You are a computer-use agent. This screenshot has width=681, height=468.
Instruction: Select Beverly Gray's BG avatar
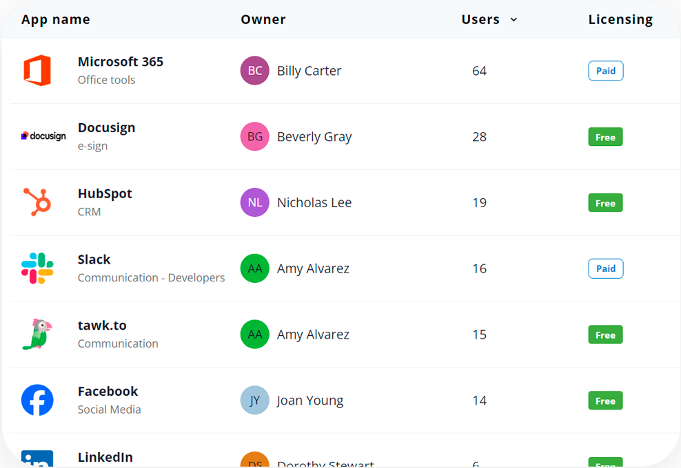[255, 136]
